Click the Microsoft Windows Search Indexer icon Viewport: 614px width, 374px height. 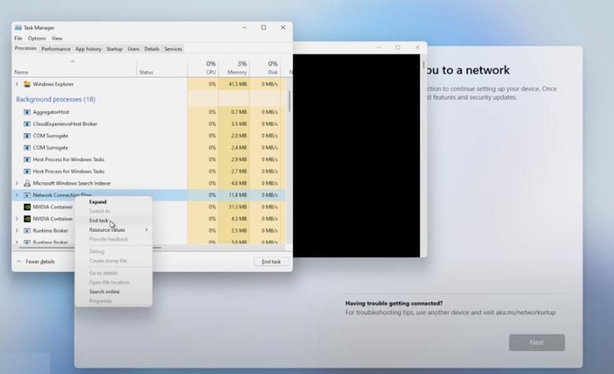[27, 183]
